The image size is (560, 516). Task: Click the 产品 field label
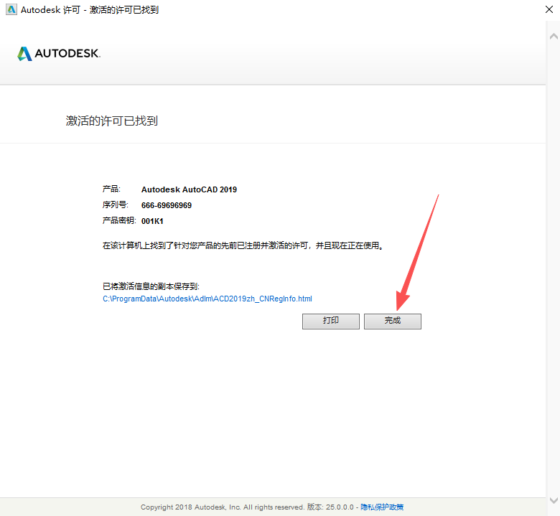(x=111, y=189)
